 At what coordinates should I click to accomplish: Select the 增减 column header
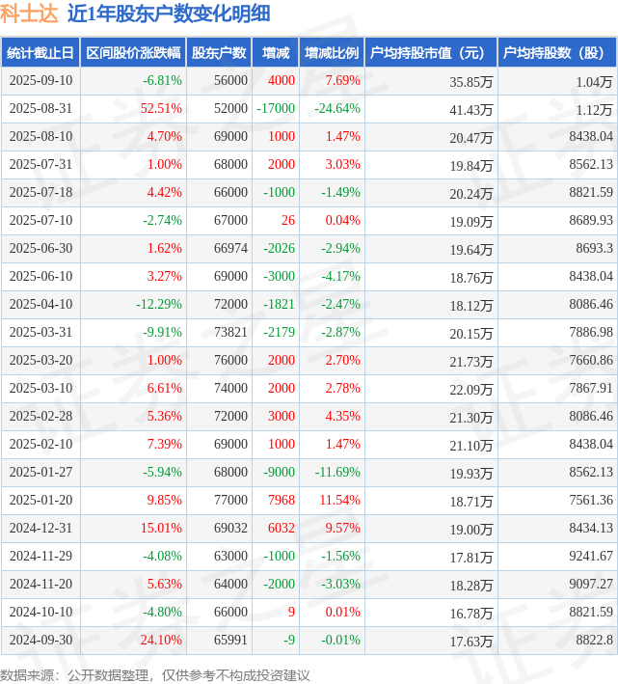coord(276,53)
